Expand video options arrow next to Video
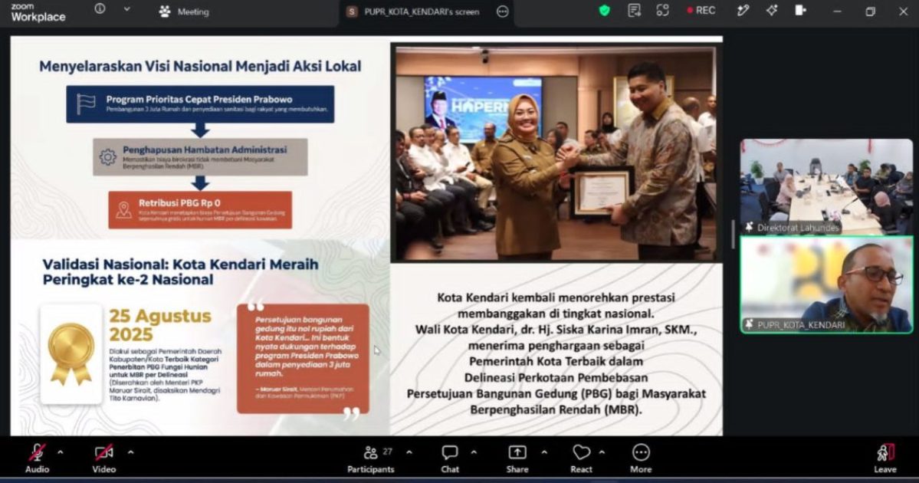The height and width of the screenshot is (483, 919). [131, 452]
